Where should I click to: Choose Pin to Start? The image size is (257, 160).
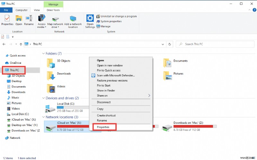point(103,86)
